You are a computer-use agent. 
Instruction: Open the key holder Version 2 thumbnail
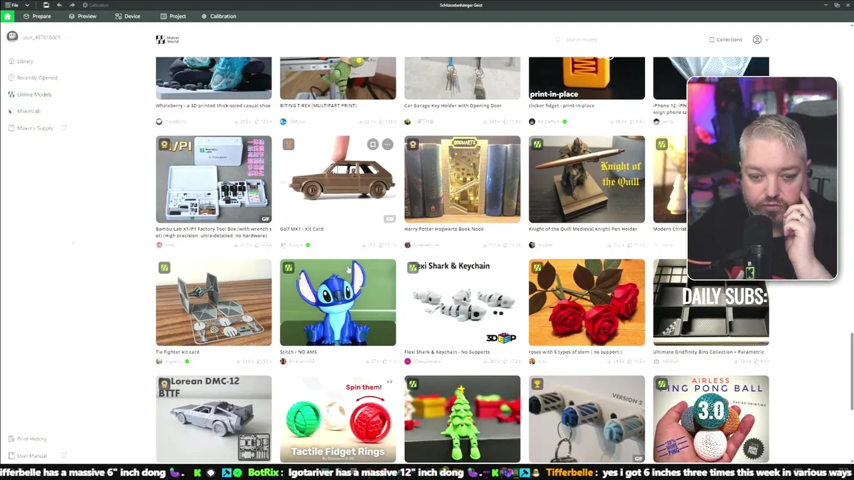coord(586,419)
